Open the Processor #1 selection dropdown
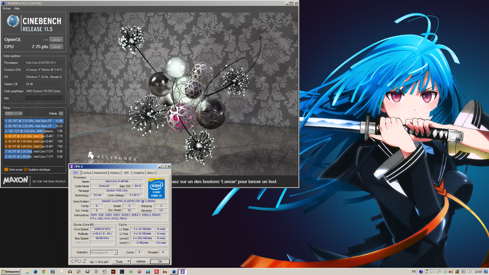 (104, 252)
